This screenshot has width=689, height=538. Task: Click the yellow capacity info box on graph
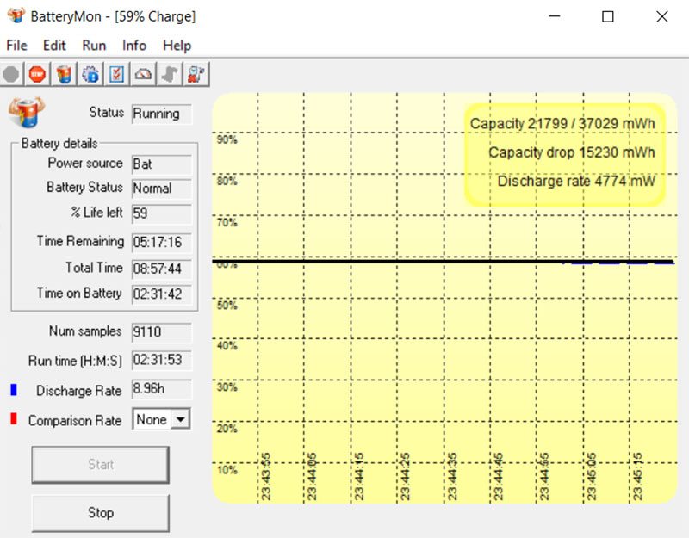coord(565,154)
